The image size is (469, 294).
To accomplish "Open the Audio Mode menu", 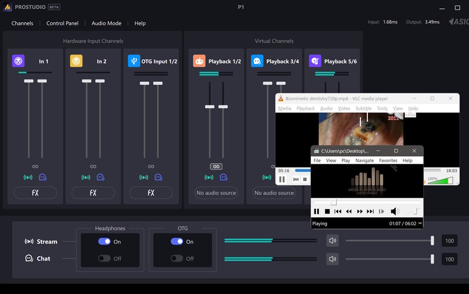I will (x=106, y=23).
